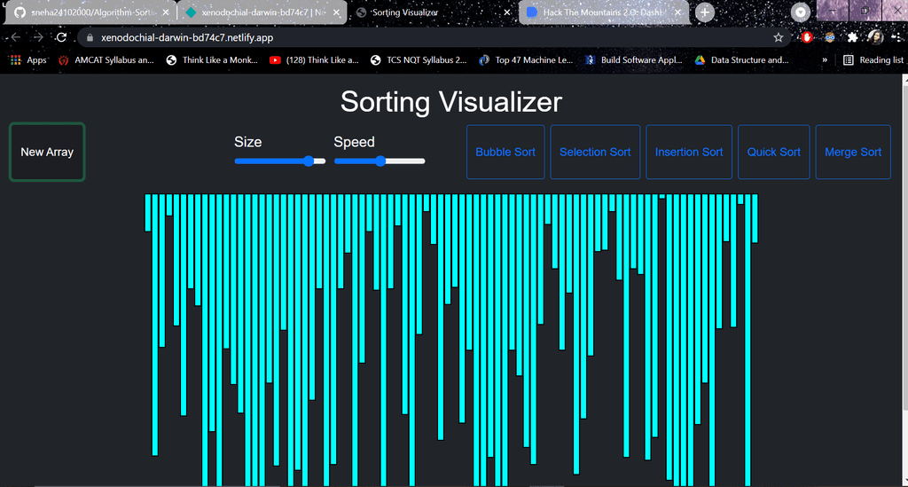The height and width of the screenshot is (487, 908).
Task: Open the Extensions puzzle menu
Action: pyautogui.click(x=852, y=37)
